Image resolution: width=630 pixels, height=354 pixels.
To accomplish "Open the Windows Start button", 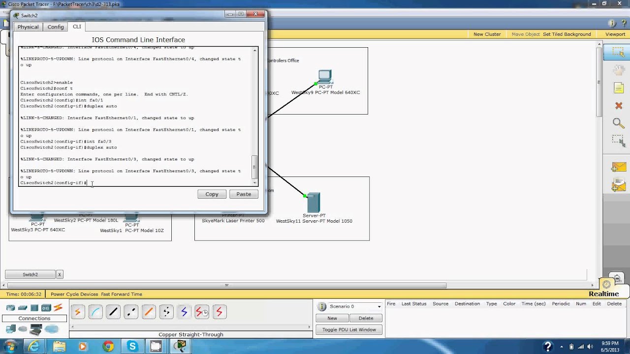I will [11, 347].
